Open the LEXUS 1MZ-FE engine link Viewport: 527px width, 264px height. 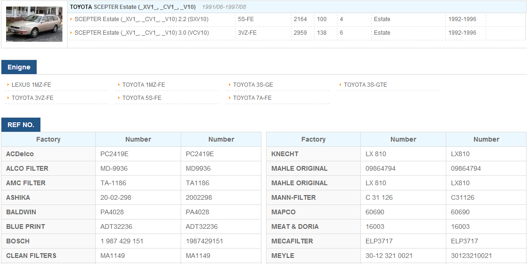[x=31, y=85]
